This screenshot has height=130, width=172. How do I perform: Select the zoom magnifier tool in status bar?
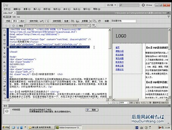click(x=117, y=103)
